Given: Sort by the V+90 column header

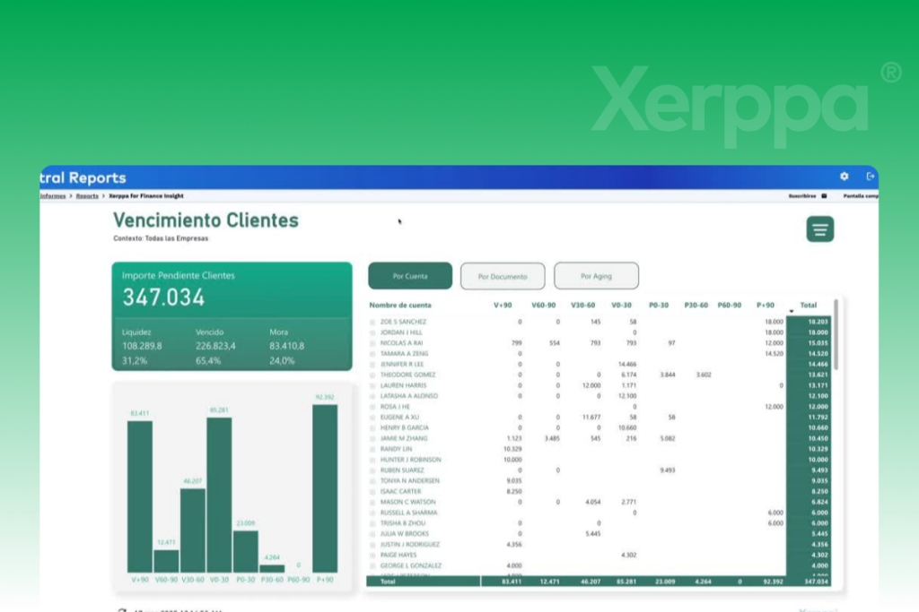Looking at the screenshot, I should pos(503,306).
